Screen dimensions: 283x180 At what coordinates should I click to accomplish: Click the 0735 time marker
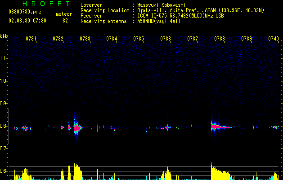tap(139, 39)
